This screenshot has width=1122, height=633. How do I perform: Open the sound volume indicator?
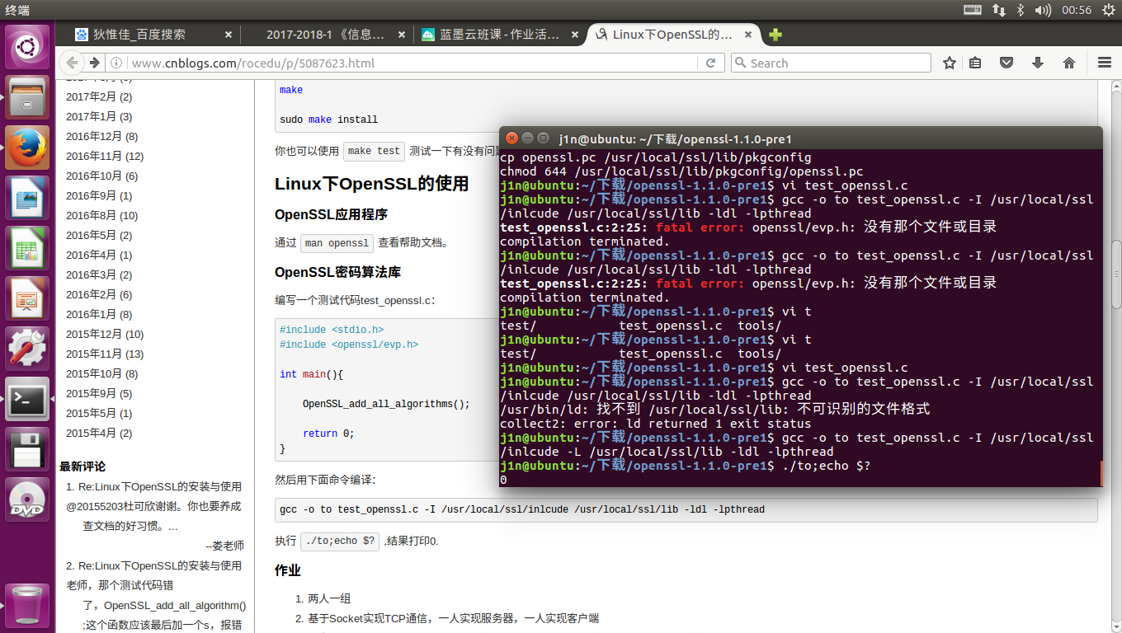(1043, 10)
